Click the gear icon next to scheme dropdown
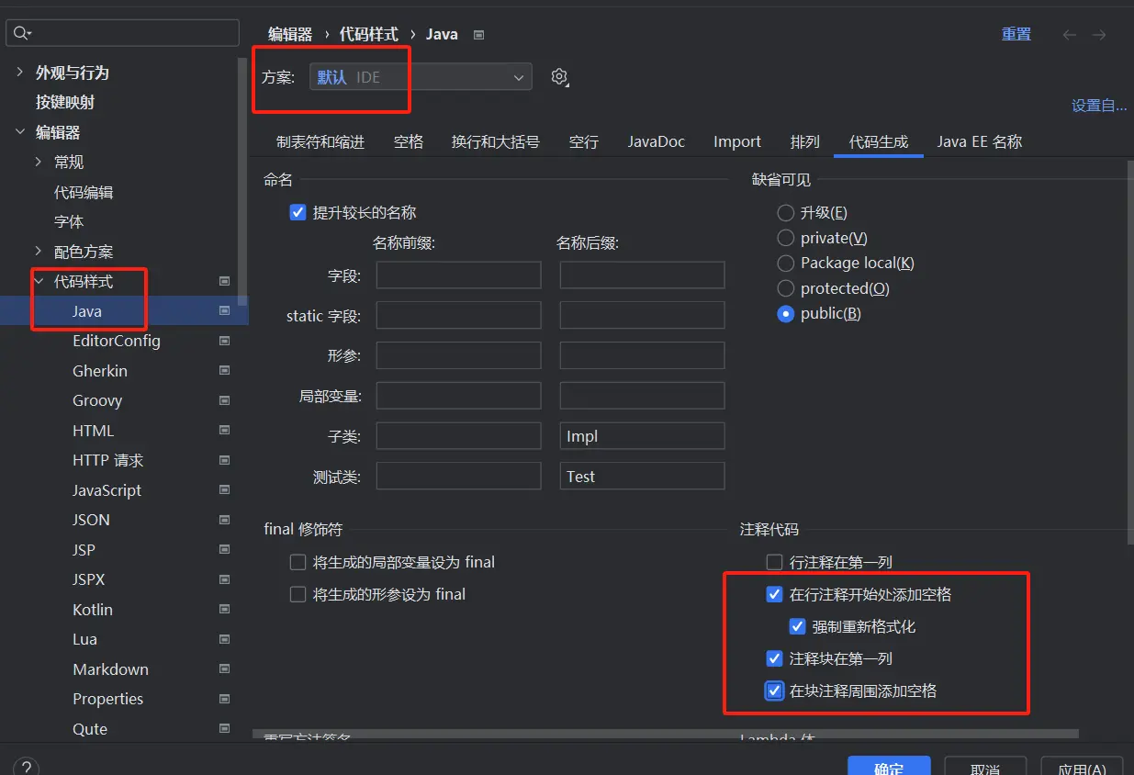This screenshot has width=1134, height=775. (559, 77)
